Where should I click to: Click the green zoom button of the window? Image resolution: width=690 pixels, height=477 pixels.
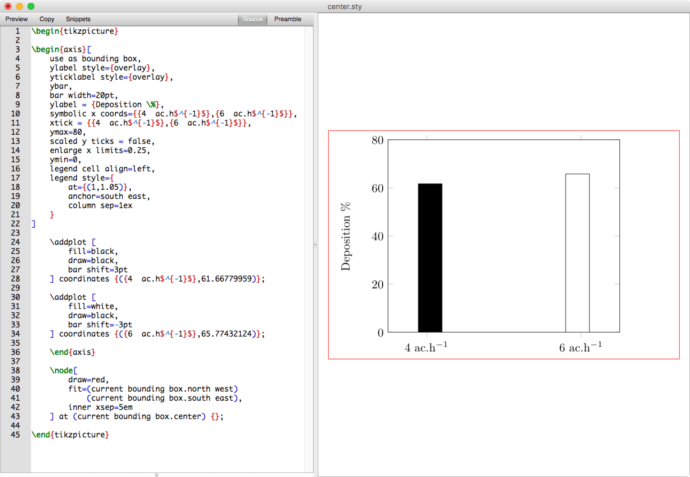point(31,6)
